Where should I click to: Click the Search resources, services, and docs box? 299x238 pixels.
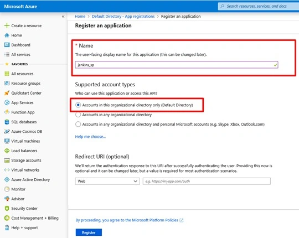[259, 6]
